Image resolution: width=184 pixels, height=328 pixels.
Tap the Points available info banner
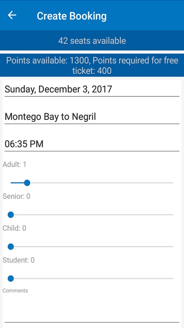92,66
